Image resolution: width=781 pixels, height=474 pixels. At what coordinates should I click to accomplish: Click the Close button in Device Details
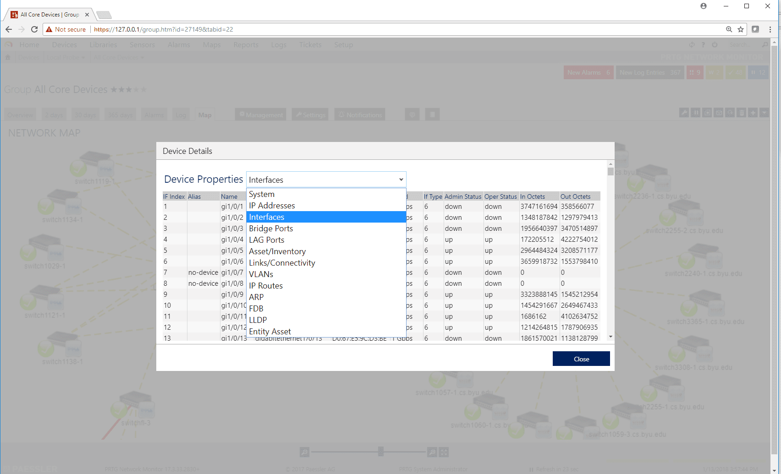[x=581, y=359]
